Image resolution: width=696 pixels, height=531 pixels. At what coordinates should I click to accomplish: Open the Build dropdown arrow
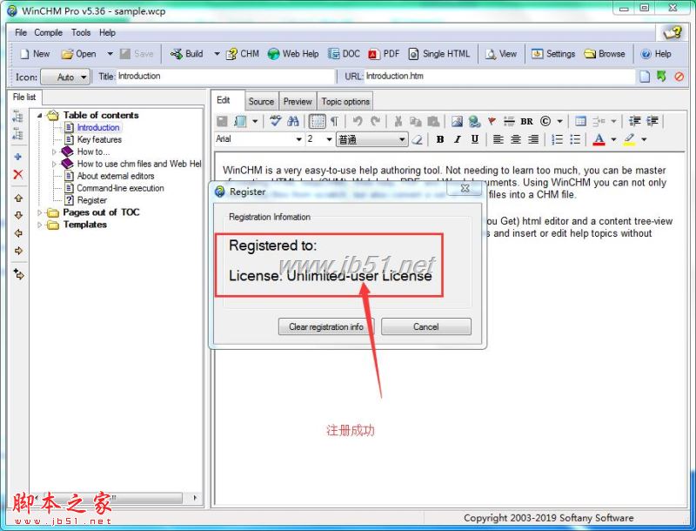(217, 54)
